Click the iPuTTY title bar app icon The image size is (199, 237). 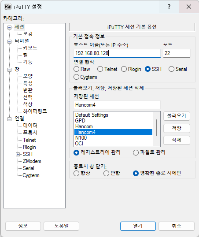click(x=8, y=7)
